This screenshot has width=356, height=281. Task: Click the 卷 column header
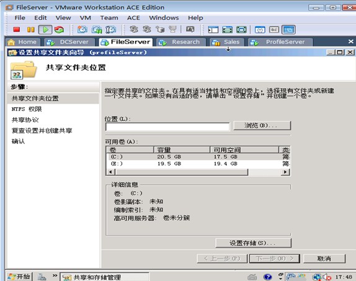(x=130, y=150)
